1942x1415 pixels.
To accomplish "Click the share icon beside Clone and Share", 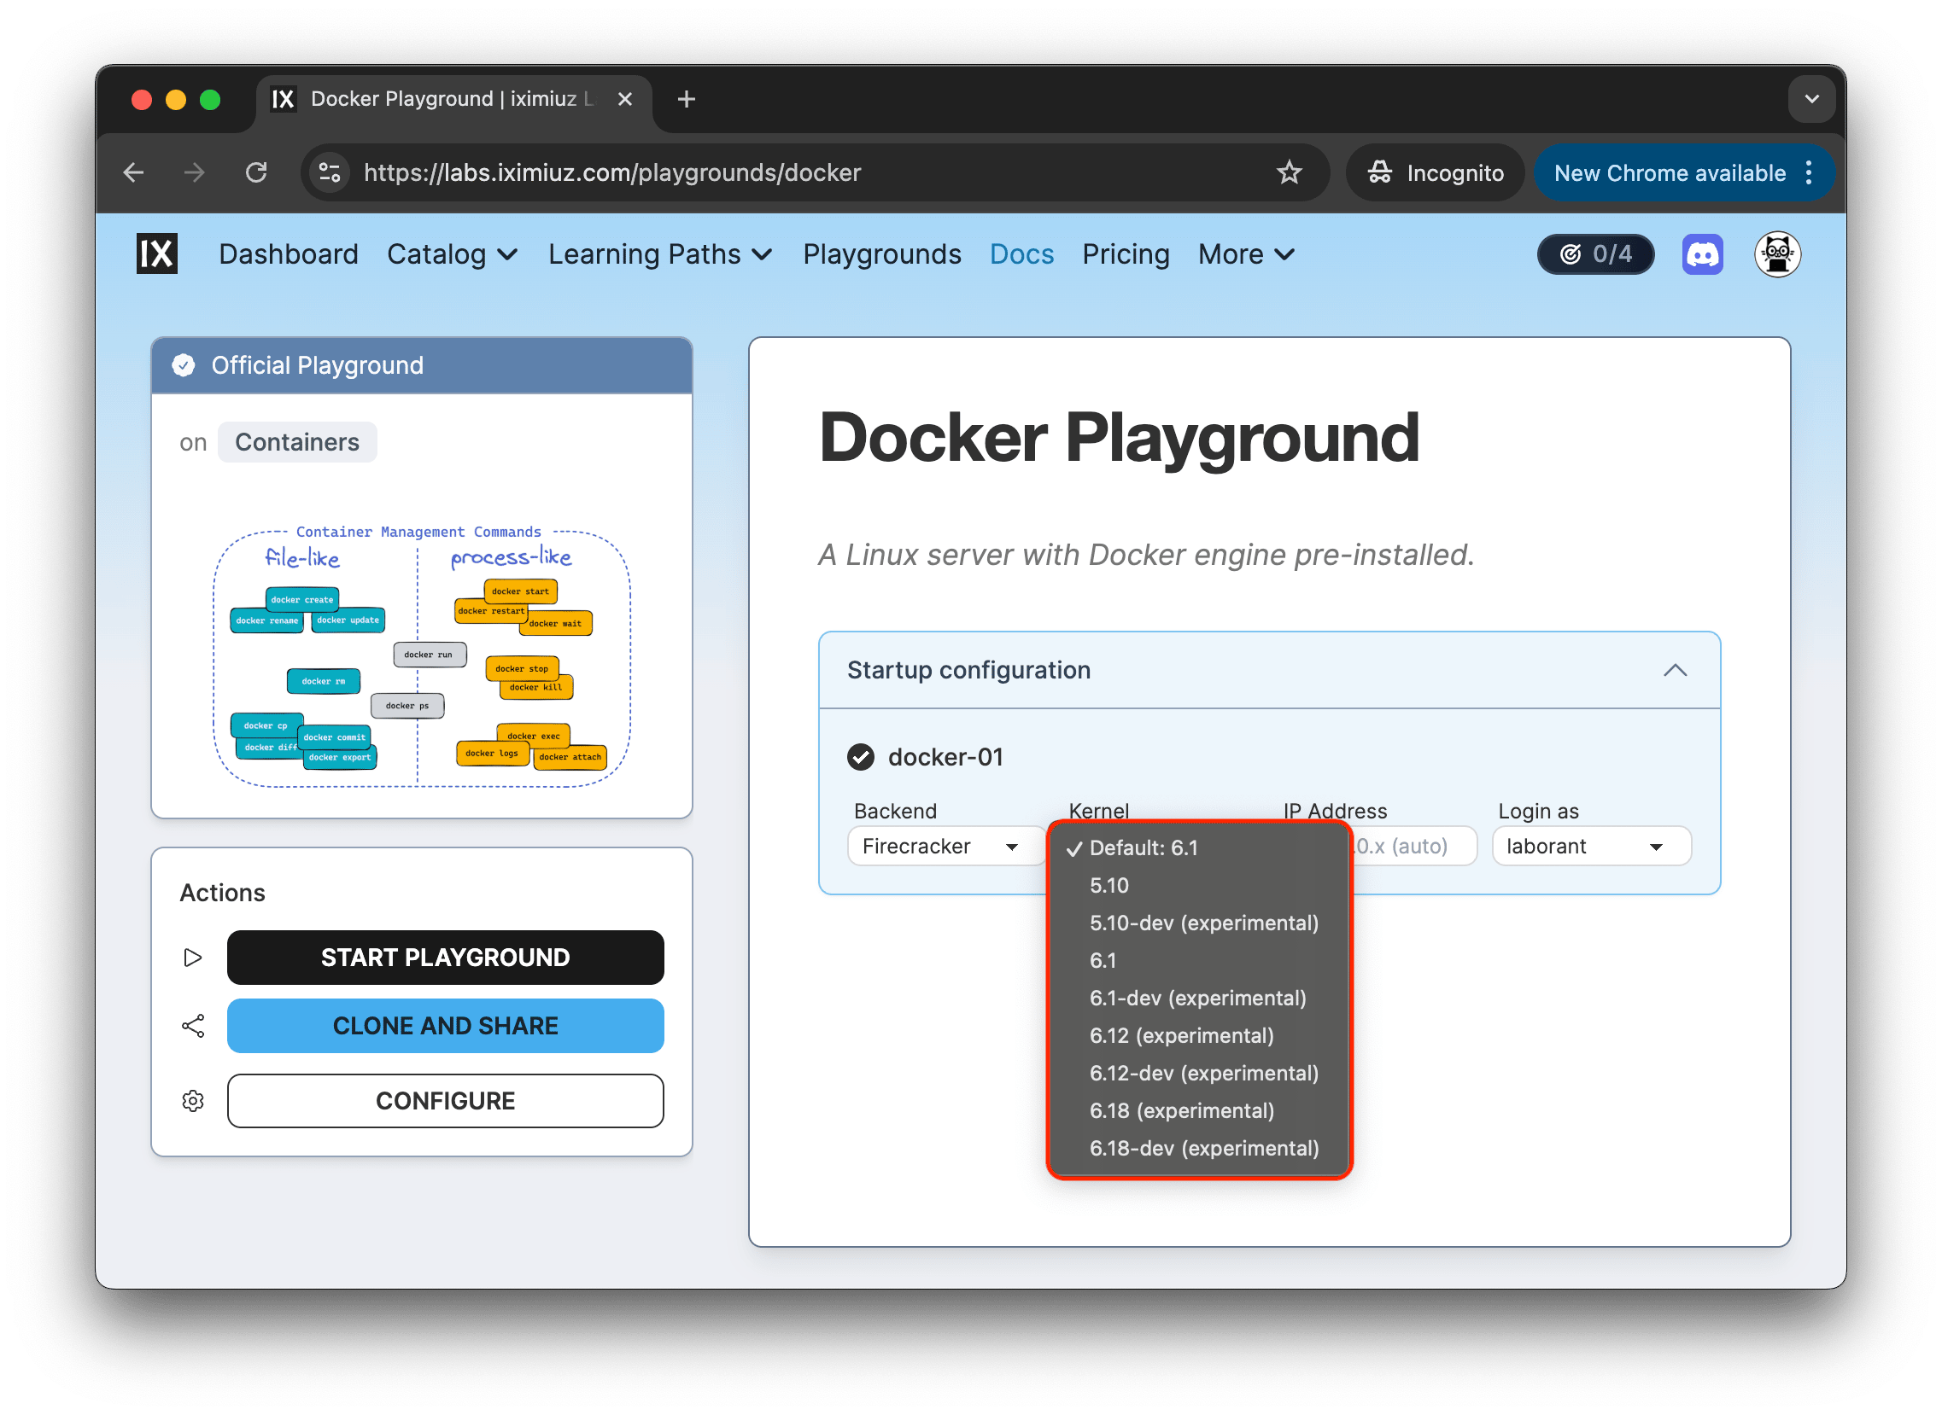I will coord(193,1026).
